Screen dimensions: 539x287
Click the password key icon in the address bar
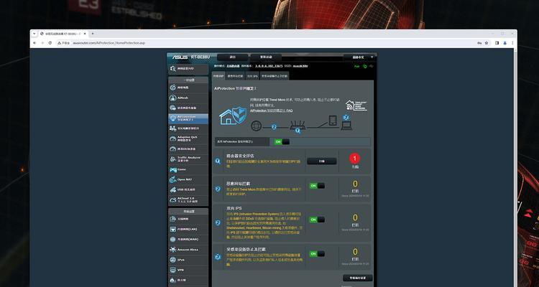point(479,43)
